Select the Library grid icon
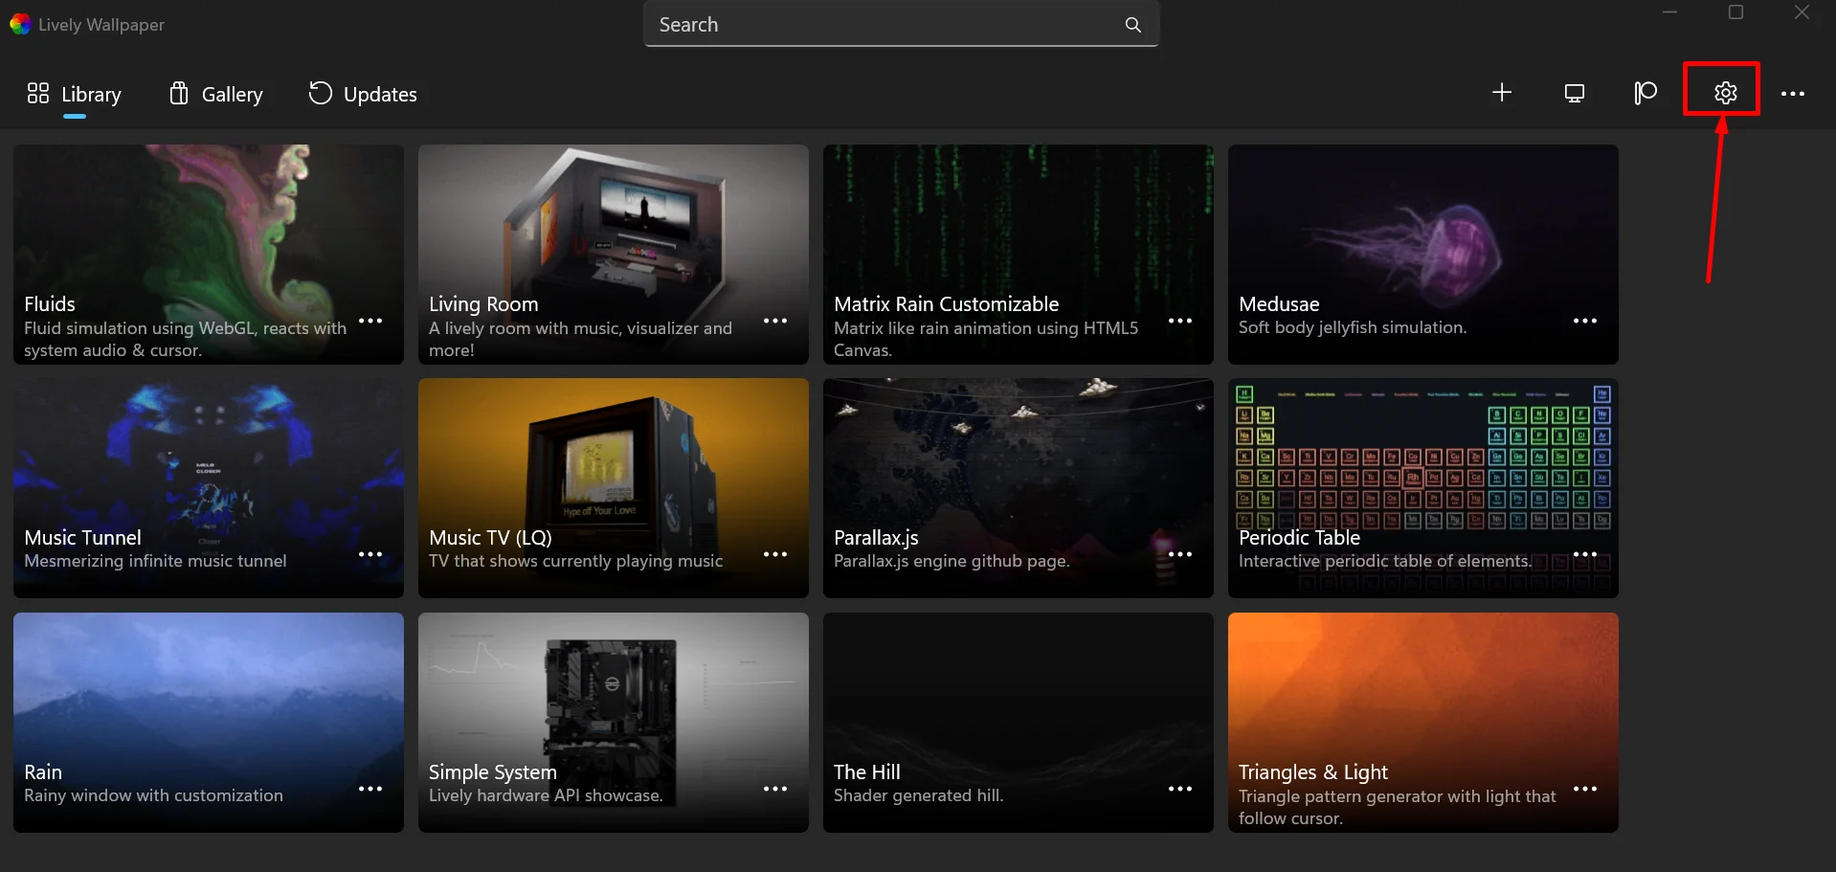This screenshot has width=1836, height=872. tap(38, 93)
